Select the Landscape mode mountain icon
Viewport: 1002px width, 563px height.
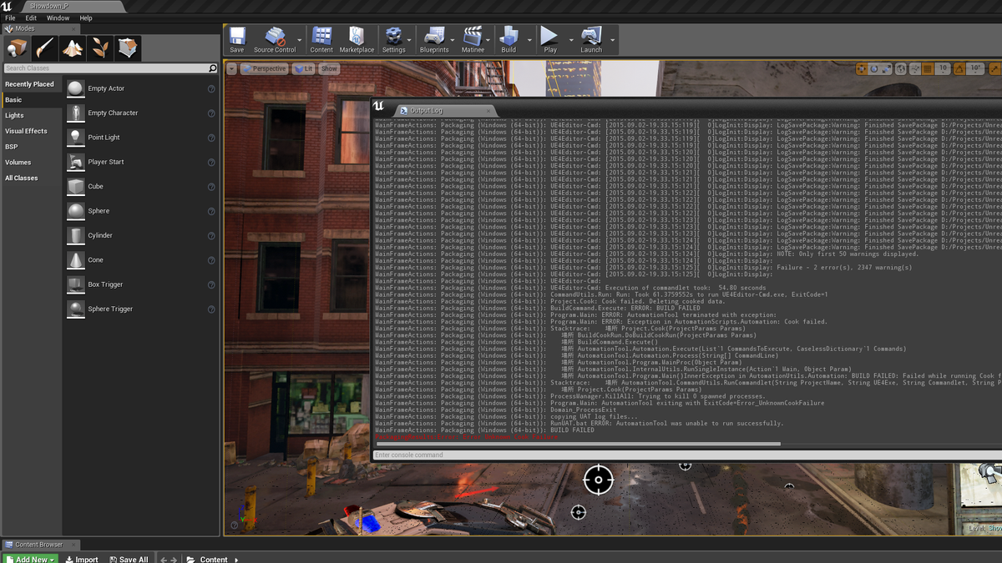click(73, 48)
